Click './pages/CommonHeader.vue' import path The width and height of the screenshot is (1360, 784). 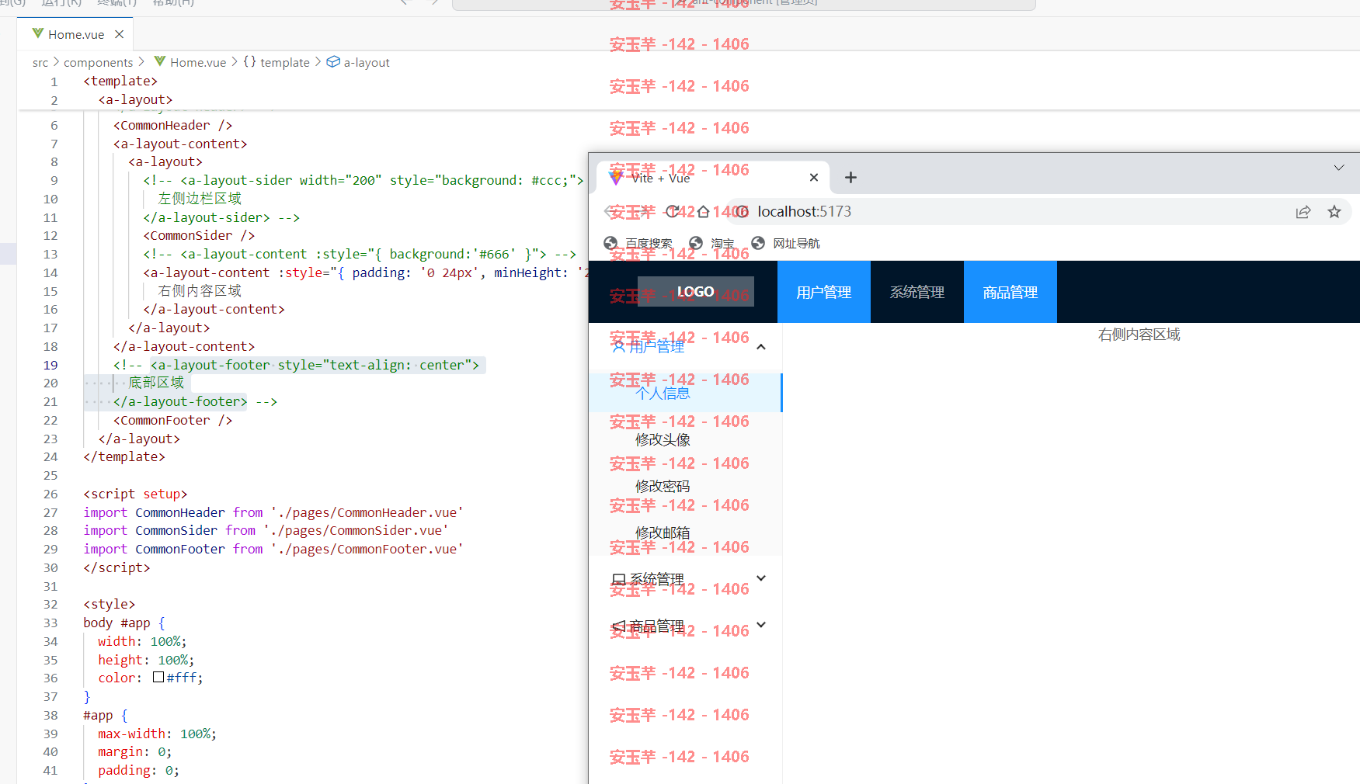click(x=367, y=512)
